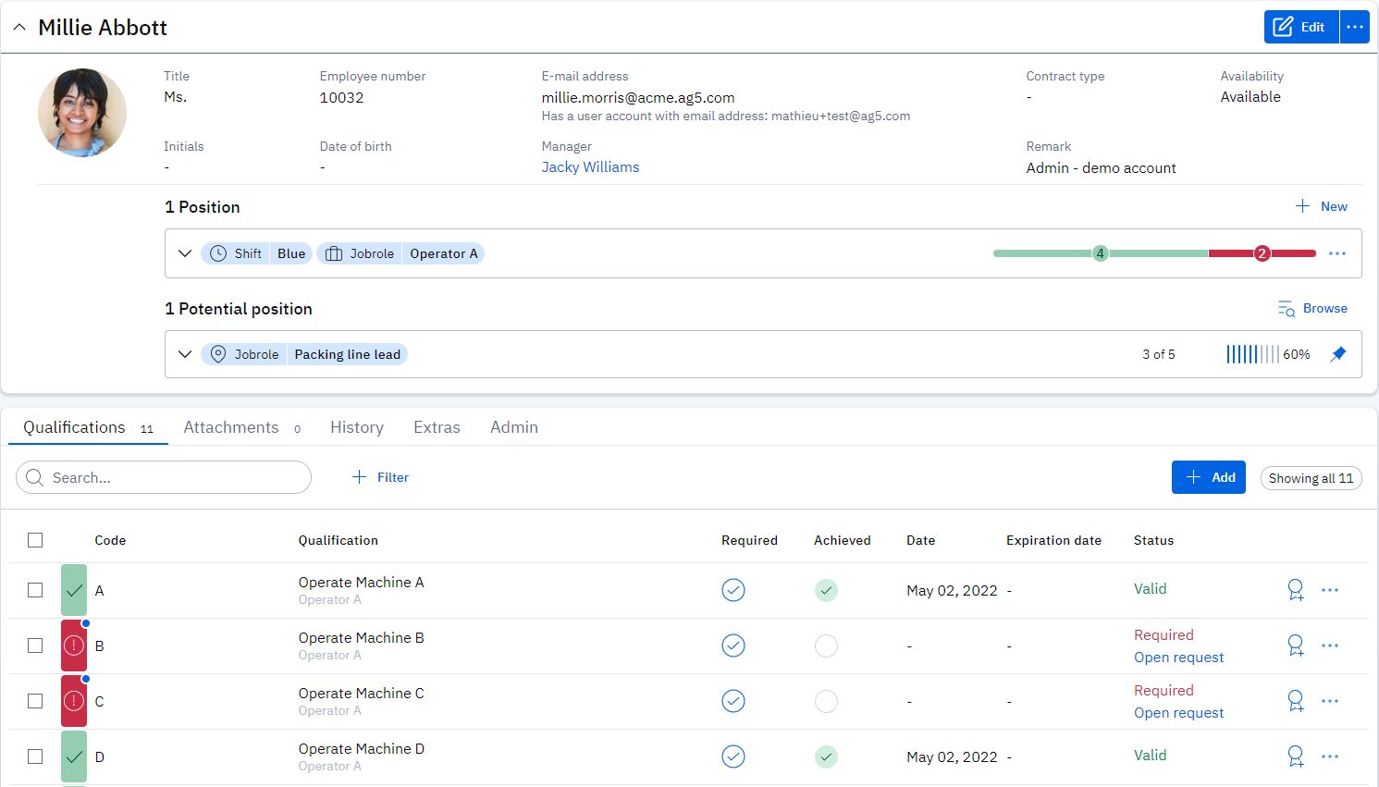Viewport: 1379px width, 787px height.
Task: Open manager Jacky Williams' profile link
Action: [590, 167]
